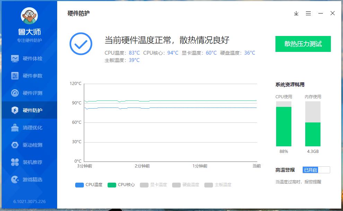
Task: Start the 散热压力测试 stress test
Action: click(303, 44)
